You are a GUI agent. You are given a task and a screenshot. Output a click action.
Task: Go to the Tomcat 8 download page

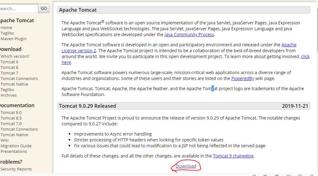pyautogui.click(x=9, y=67)
